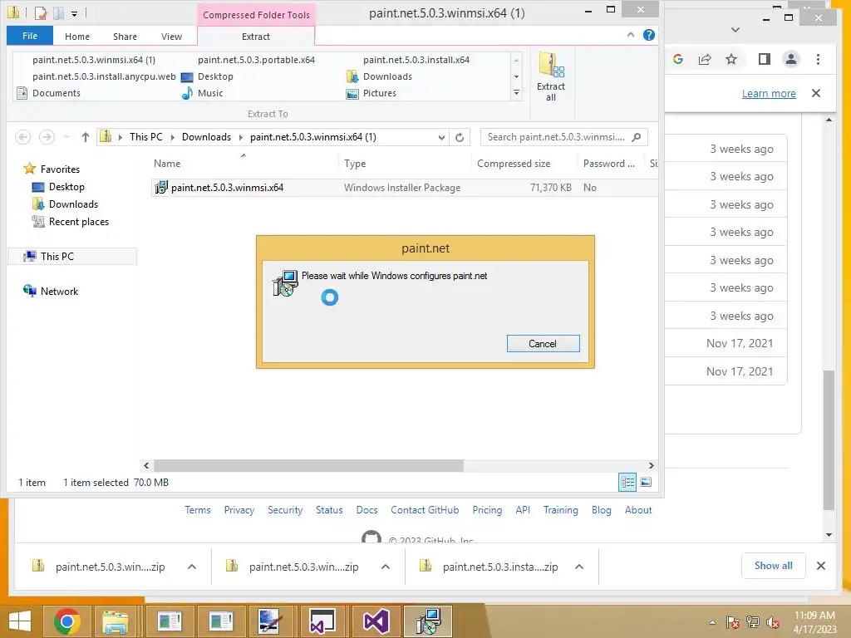851x638 pixels.
Task: Bookmark this page with star icon
Action: tap(731, 59)
